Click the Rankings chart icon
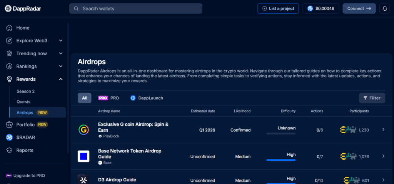This screenshot has width=394, height=184. click(x=9, y=66)
